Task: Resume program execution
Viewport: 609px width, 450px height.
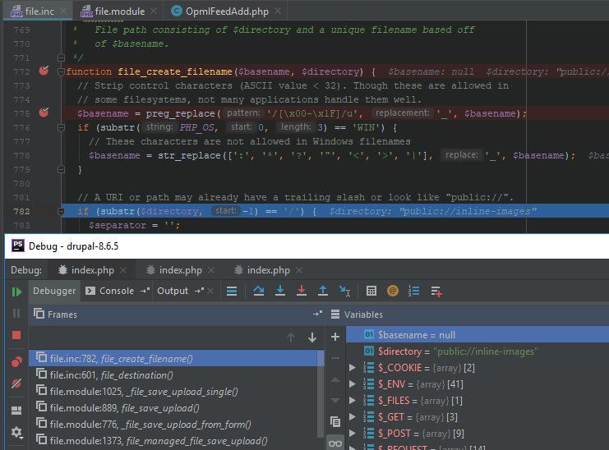Action: click(16, 292)
